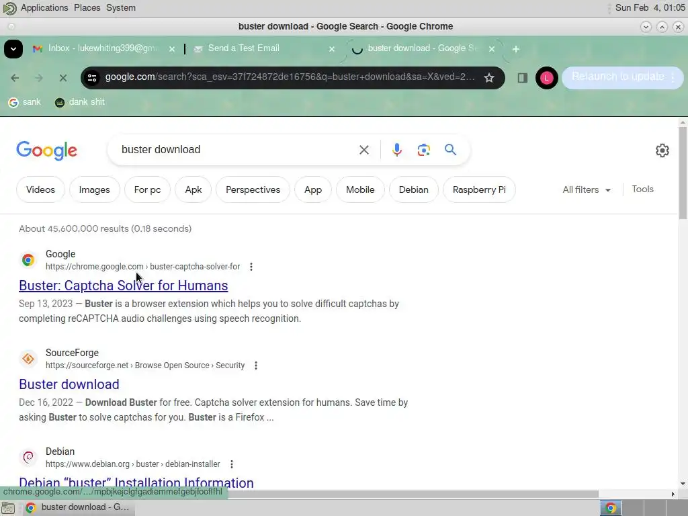Image resolution: width=688 pixels, height=516 pixels.
Task: Stop loading the page in Chrome
Action: 62,78
